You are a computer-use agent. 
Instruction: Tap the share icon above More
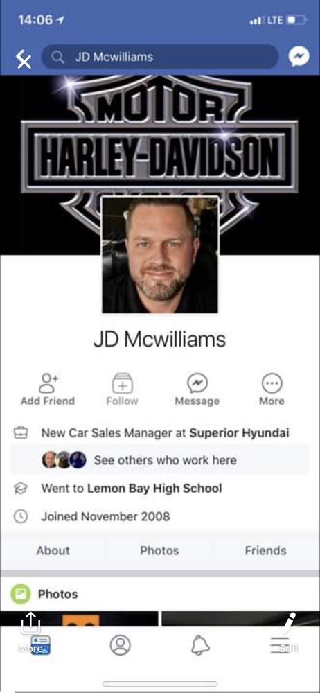(x=30, y=623)
